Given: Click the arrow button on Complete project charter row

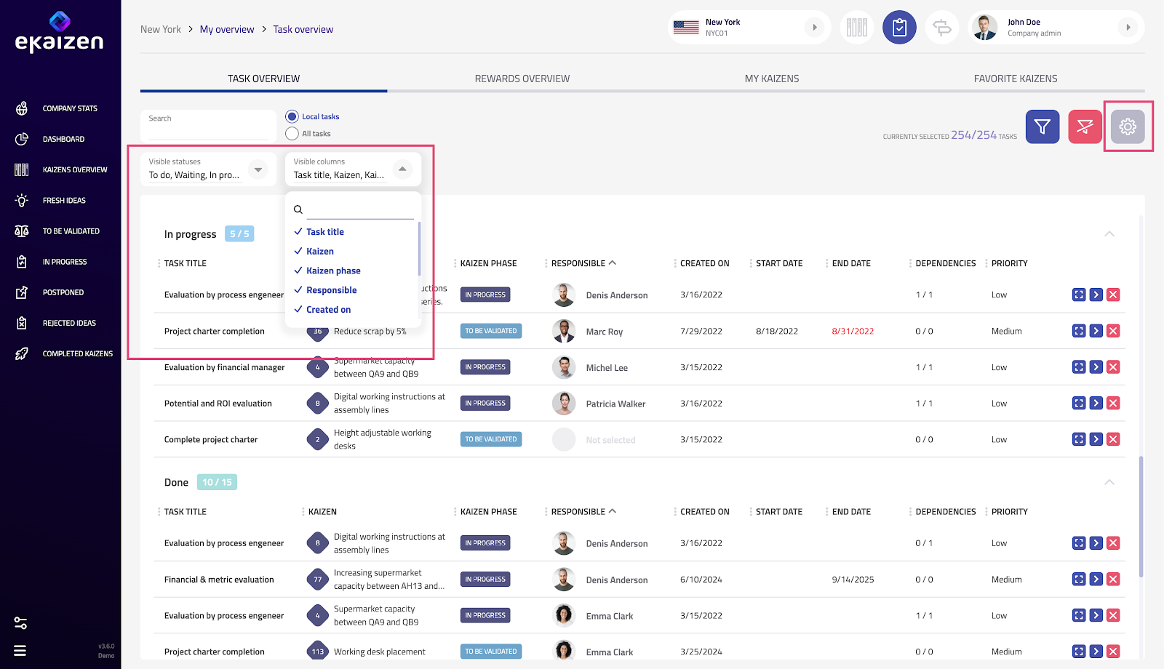Looking at the screenshot, I should point(1096,439).
